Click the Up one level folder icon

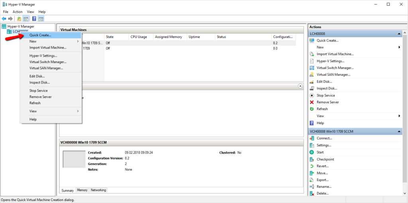click(19, 19)
